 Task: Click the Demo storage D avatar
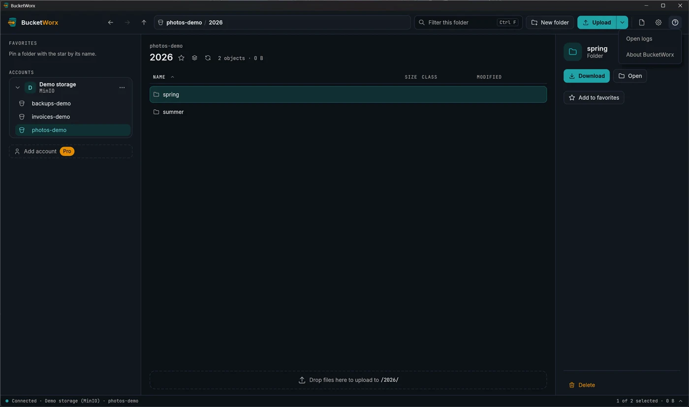click(x=30, y=88)
